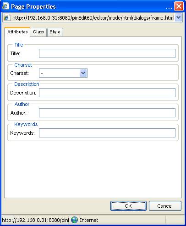
Task: Confirm with the OK button
Action: 128,206
